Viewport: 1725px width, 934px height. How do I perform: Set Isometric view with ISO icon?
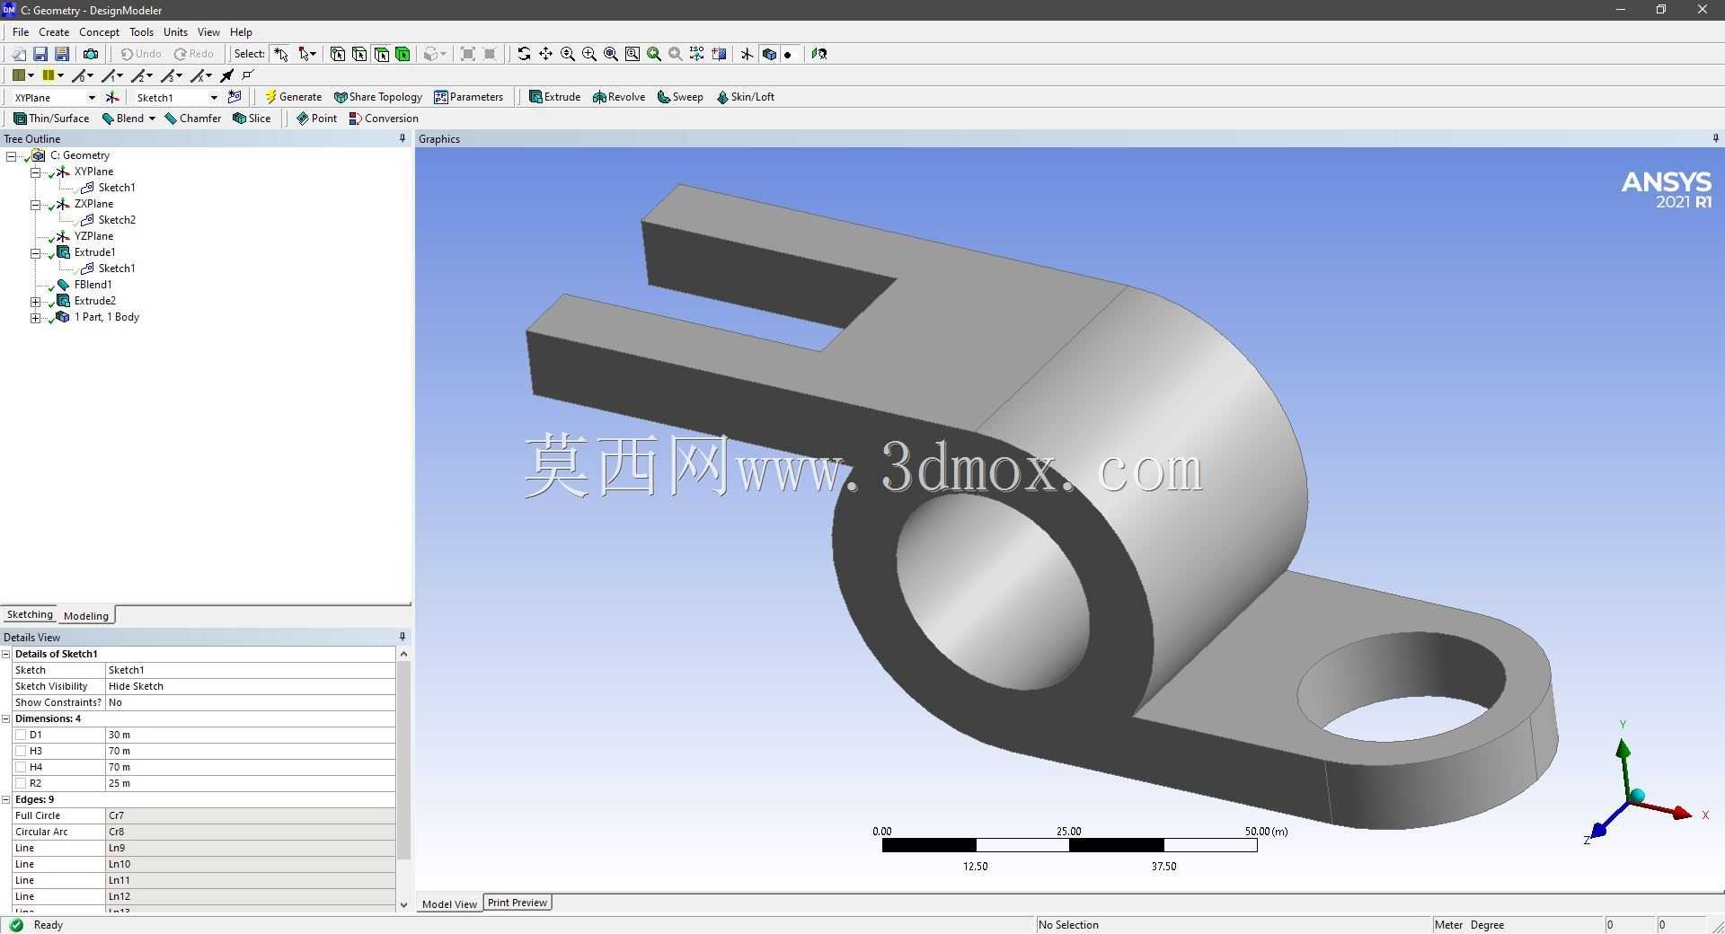(x=697, y=54)
